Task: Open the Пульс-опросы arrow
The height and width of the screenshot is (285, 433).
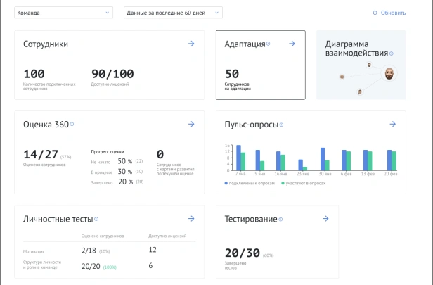Action: [x=393, y=124]
